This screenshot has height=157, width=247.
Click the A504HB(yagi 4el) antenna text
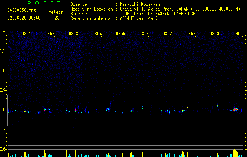(139, 18)
